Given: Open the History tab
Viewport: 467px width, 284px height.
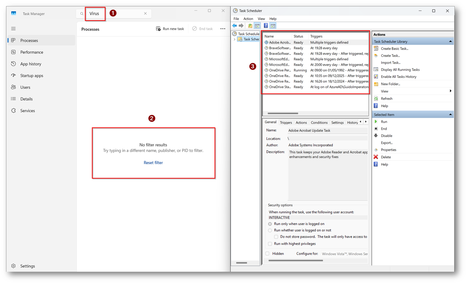Looking at the screenshot, I should point(352,123).
